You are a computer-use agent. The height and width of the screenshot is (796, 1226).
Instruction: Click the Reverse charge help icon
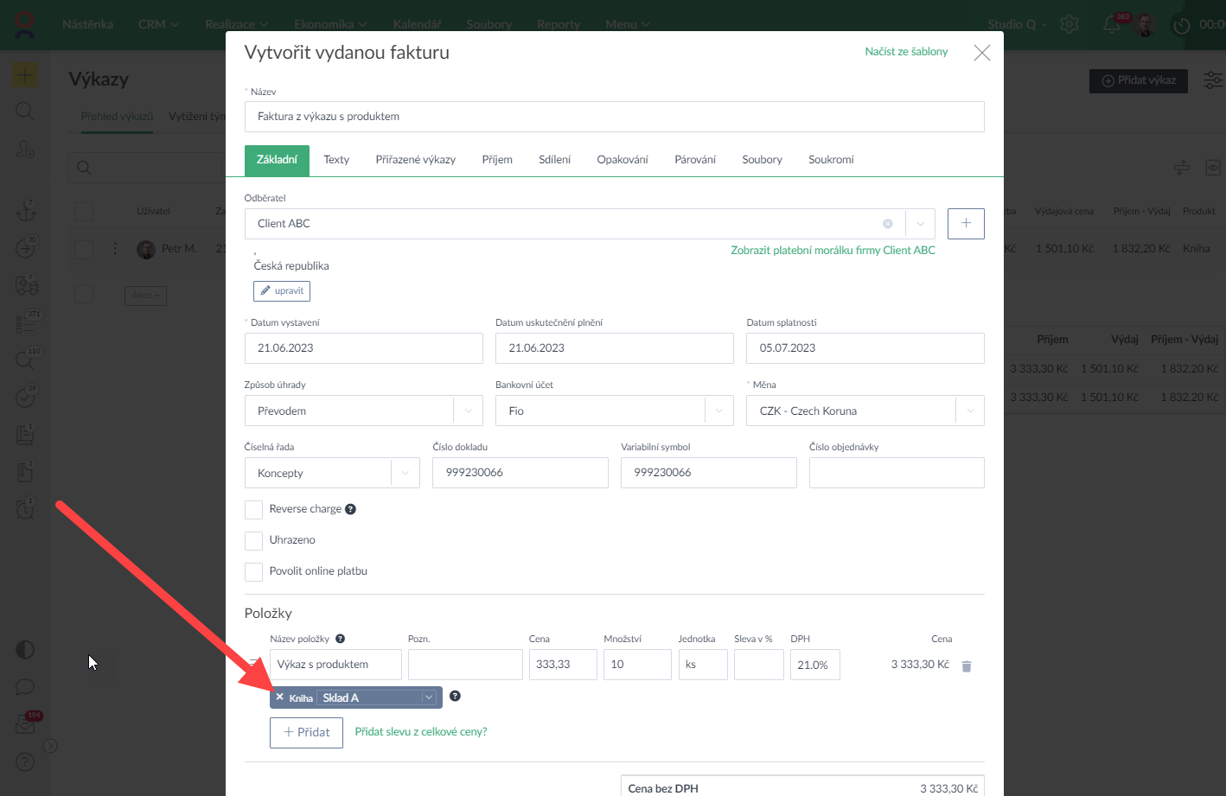click(x=350, y=509)
